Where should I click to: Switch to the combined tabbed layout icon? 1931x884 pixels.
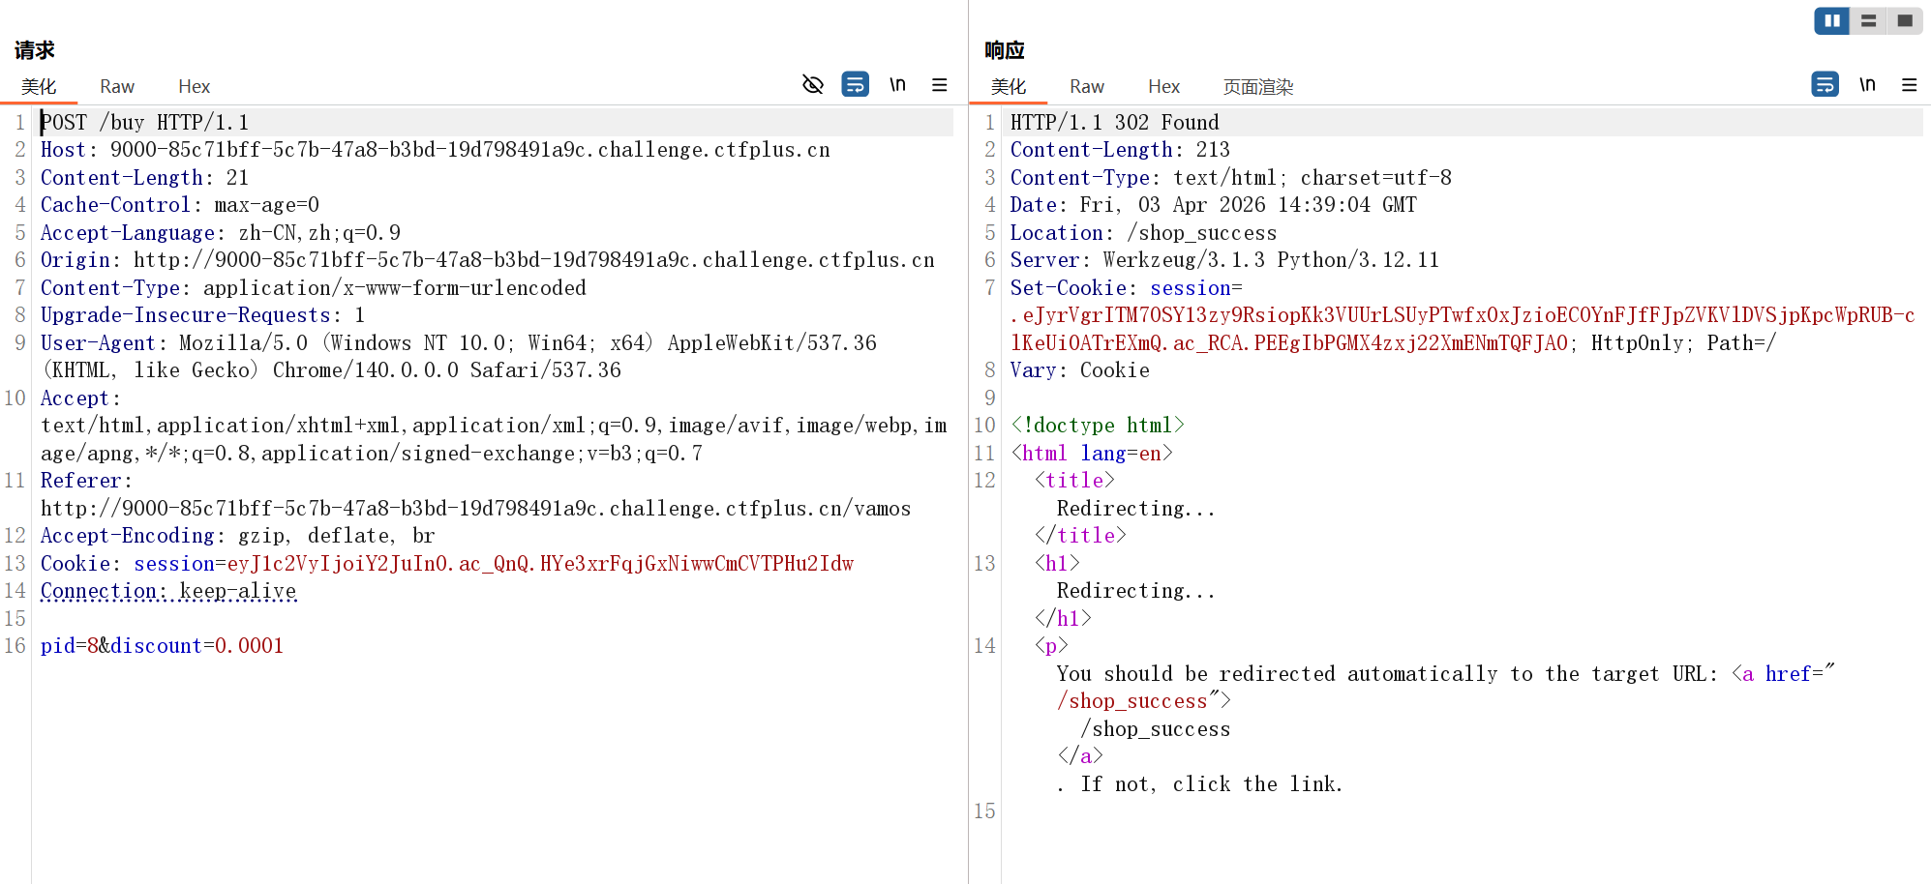1905,20
